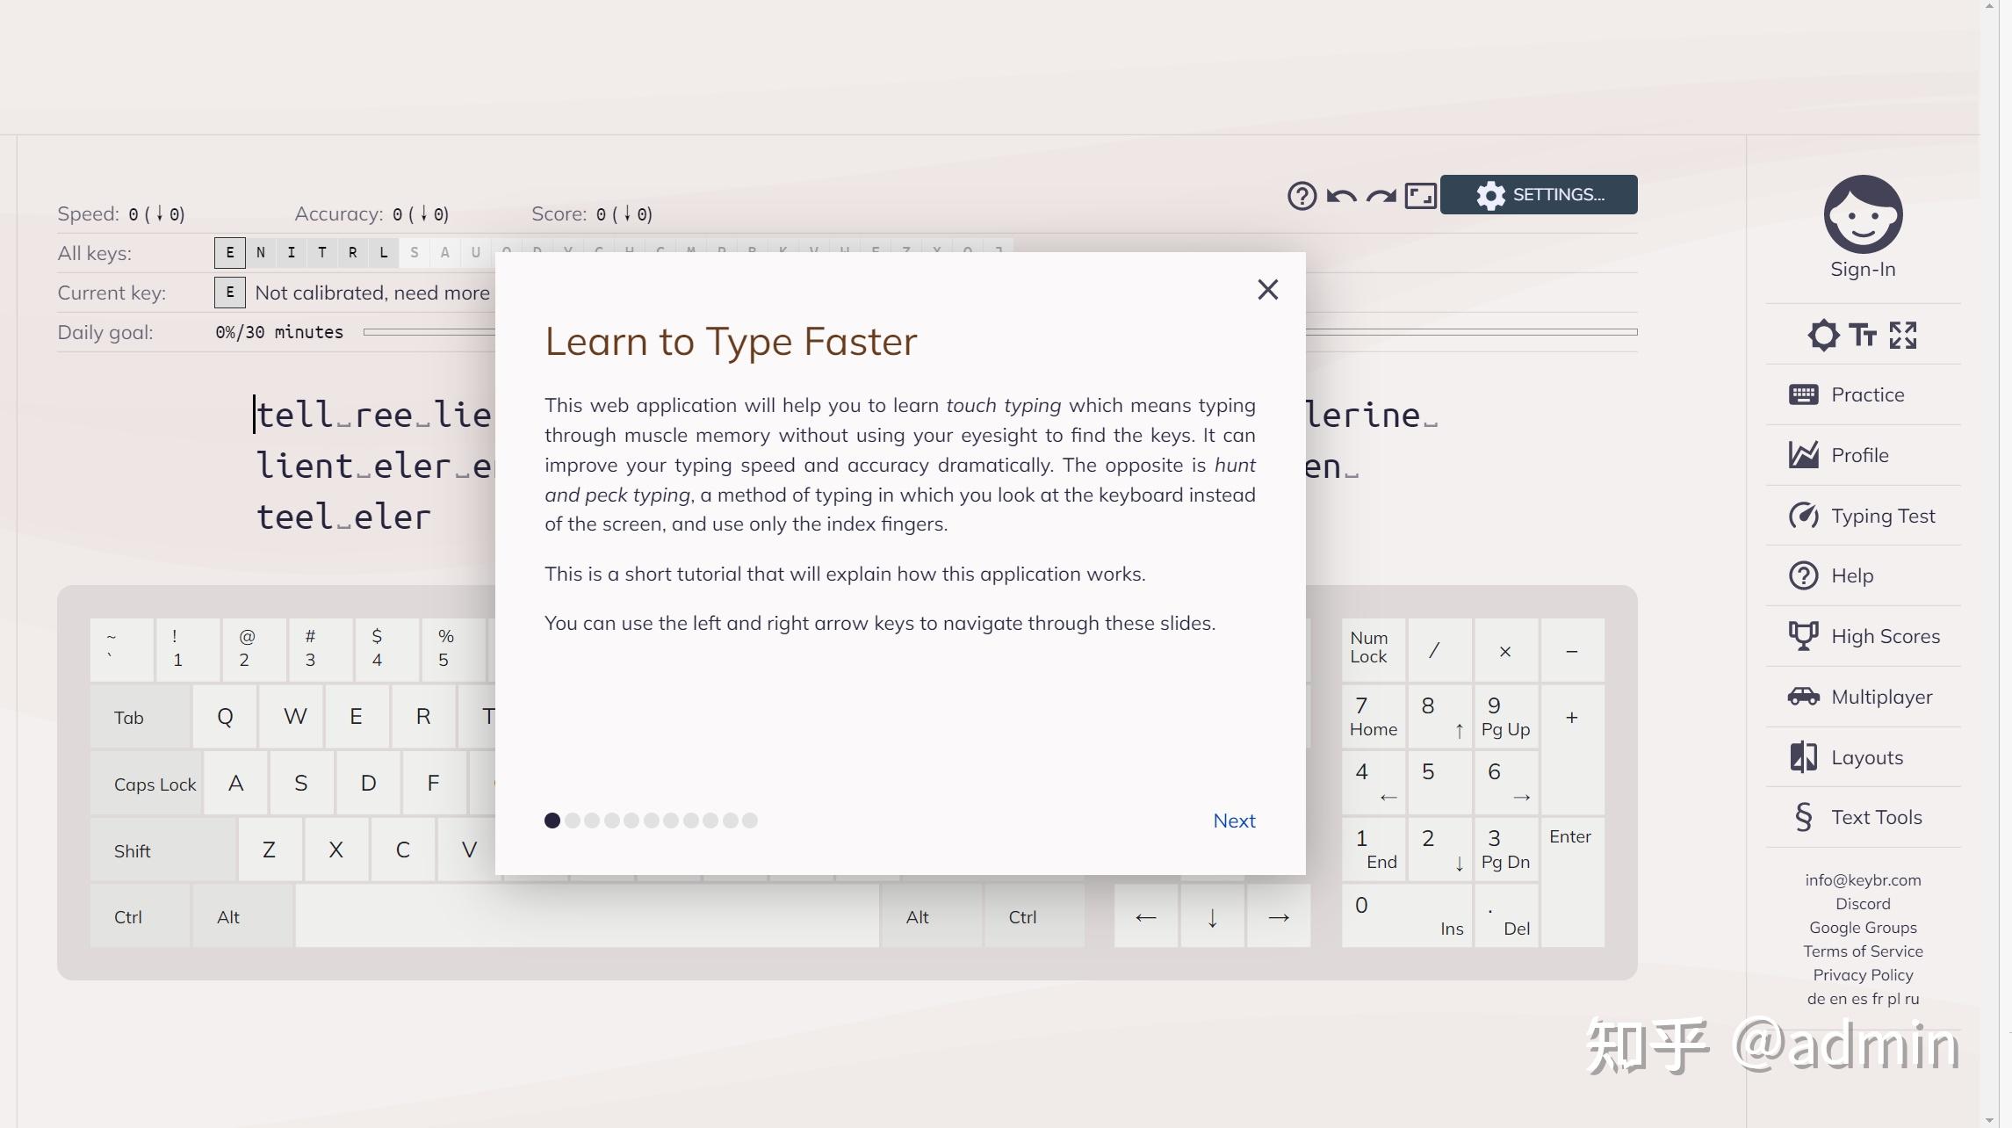
Task: Click the redo arrow icon in the toolbar
Action: click(1381, 196)
